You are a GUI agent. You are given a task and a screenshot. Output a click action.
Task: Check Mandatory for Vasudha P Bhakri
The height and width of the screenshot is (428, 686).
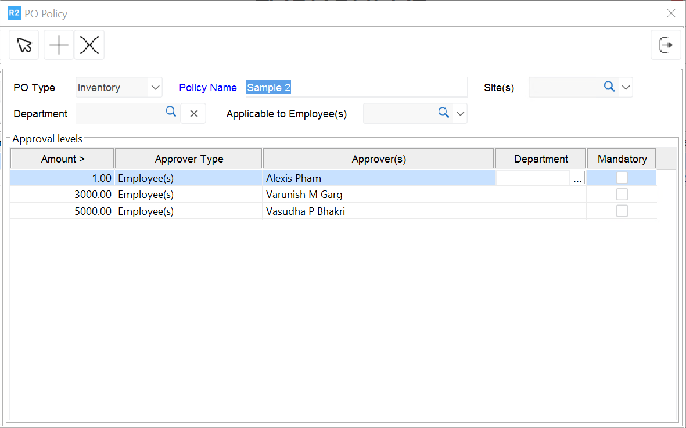622,211
